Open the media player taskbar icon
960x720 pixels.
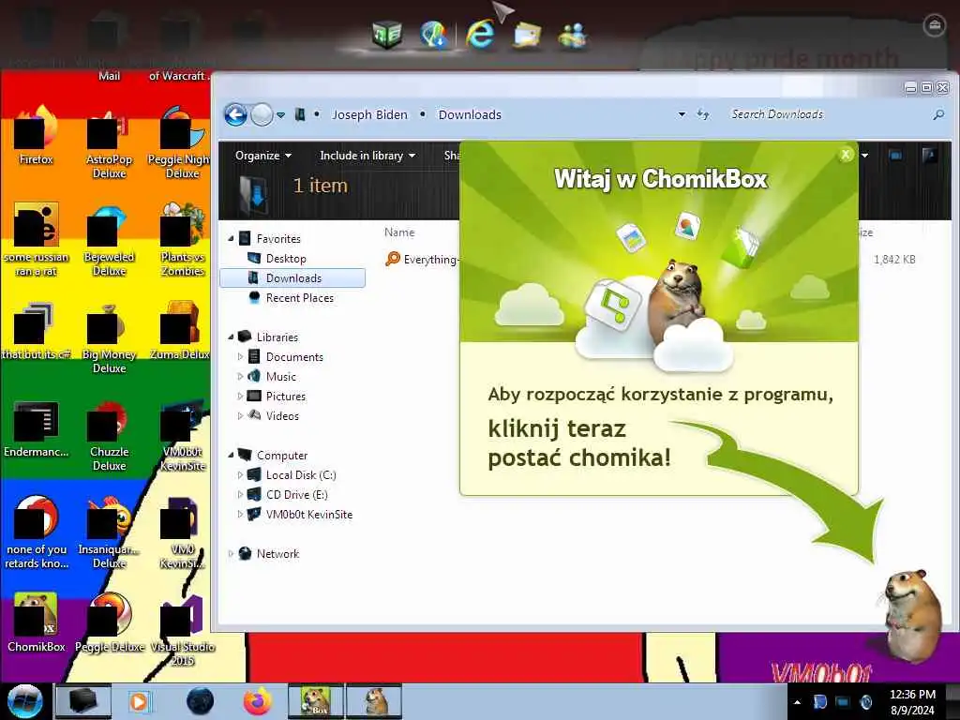140,701
